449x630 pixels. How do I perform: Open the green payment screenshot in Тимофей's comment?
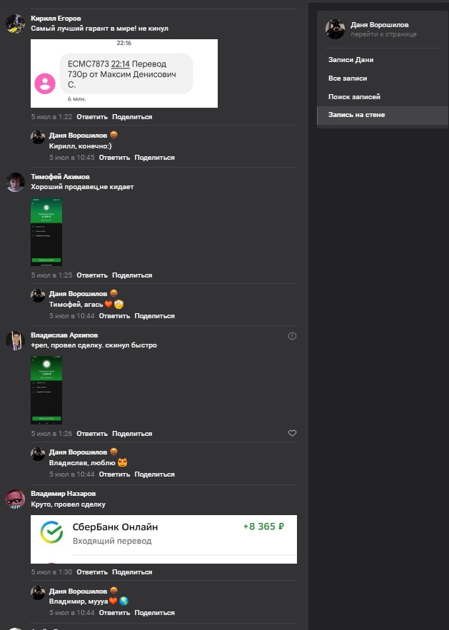coord(46,232)
